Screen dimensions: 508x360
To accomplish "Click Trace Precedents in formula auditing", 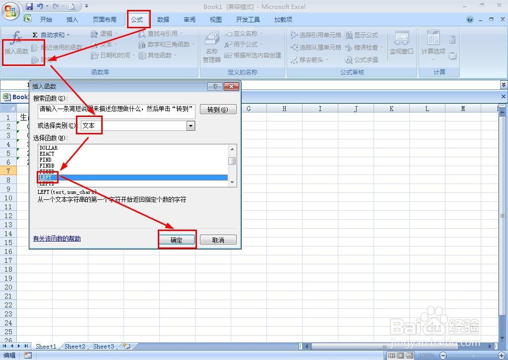I will (x=315, y=35).
